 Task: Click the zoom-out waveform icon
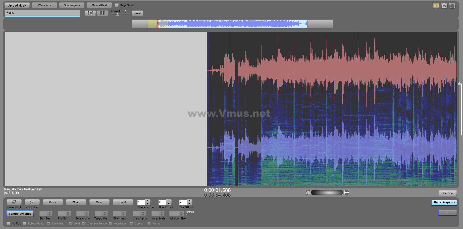[308, 193]
